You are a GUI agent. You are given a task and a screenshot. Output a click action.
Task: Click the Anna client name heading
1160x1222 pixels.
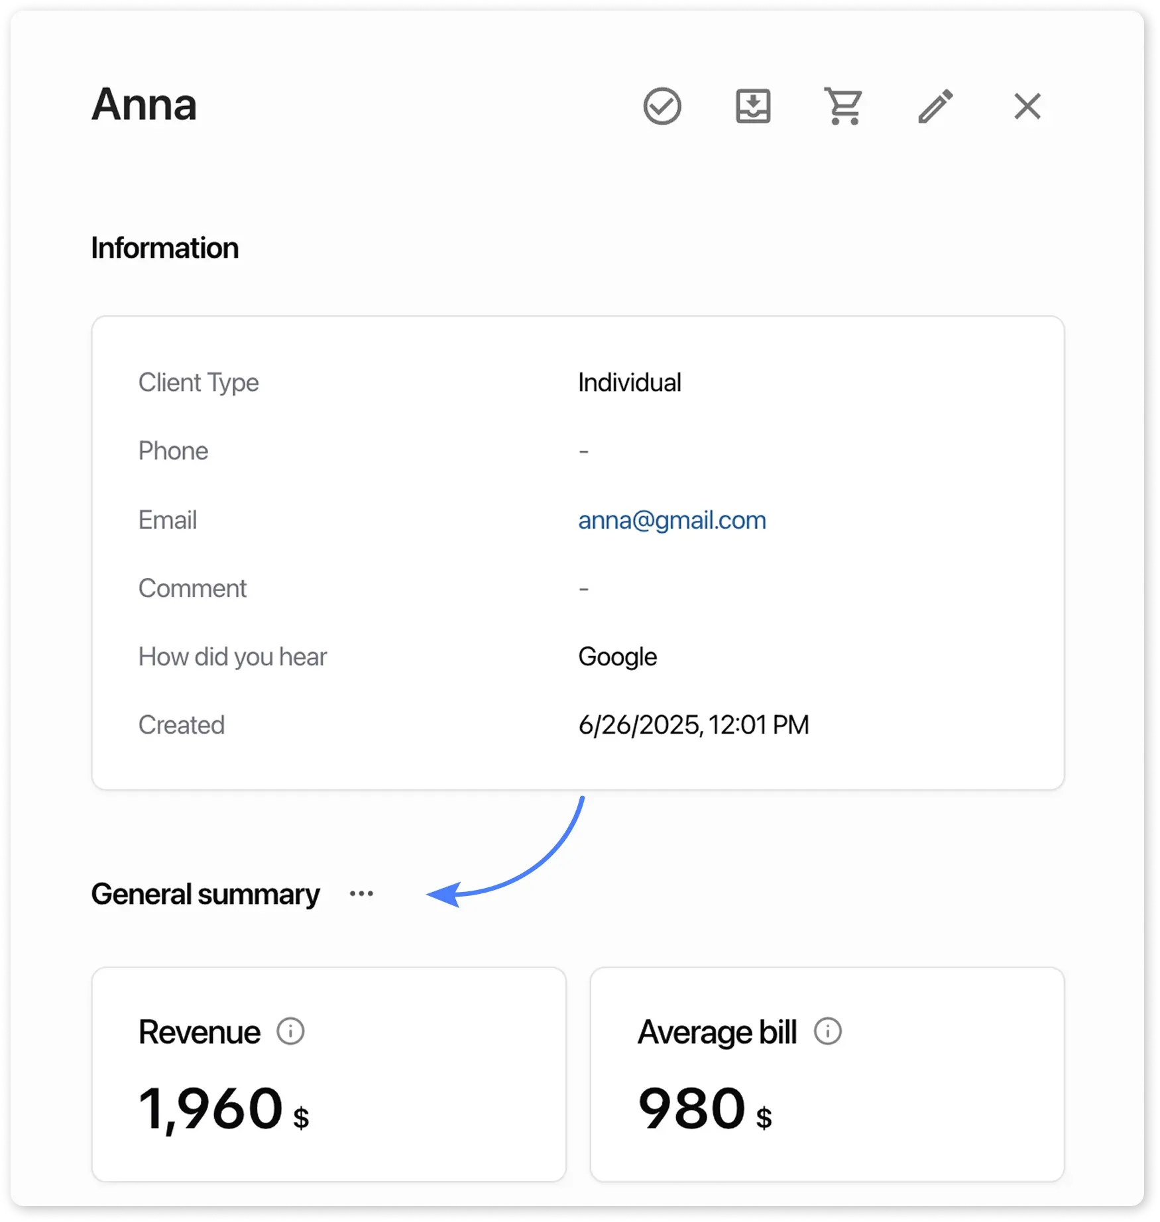(144, 105)
